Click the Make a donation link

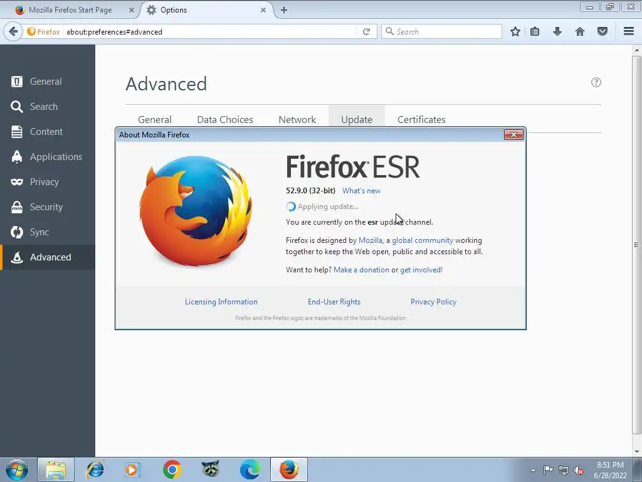pos(361,270)
